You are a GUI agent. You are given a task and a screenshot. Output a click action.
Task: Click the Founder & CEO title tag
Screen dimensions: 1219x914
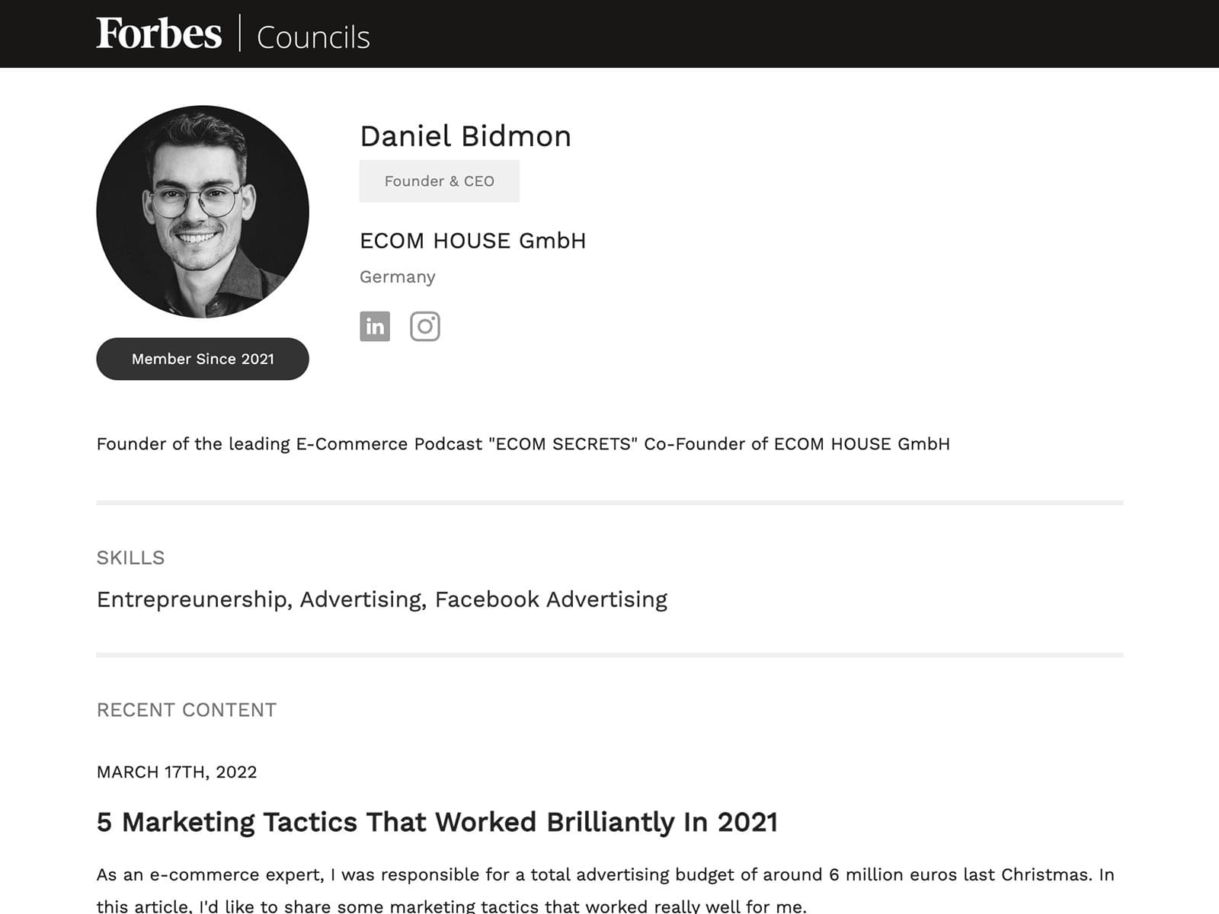[x=440, y=181]
